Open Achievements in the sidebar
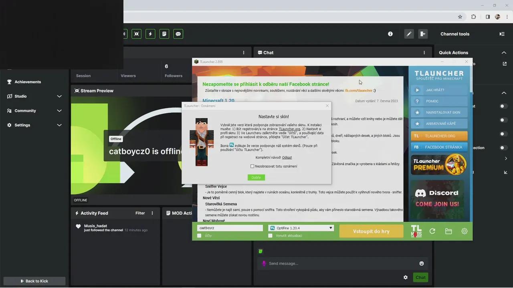 [28, 82]
